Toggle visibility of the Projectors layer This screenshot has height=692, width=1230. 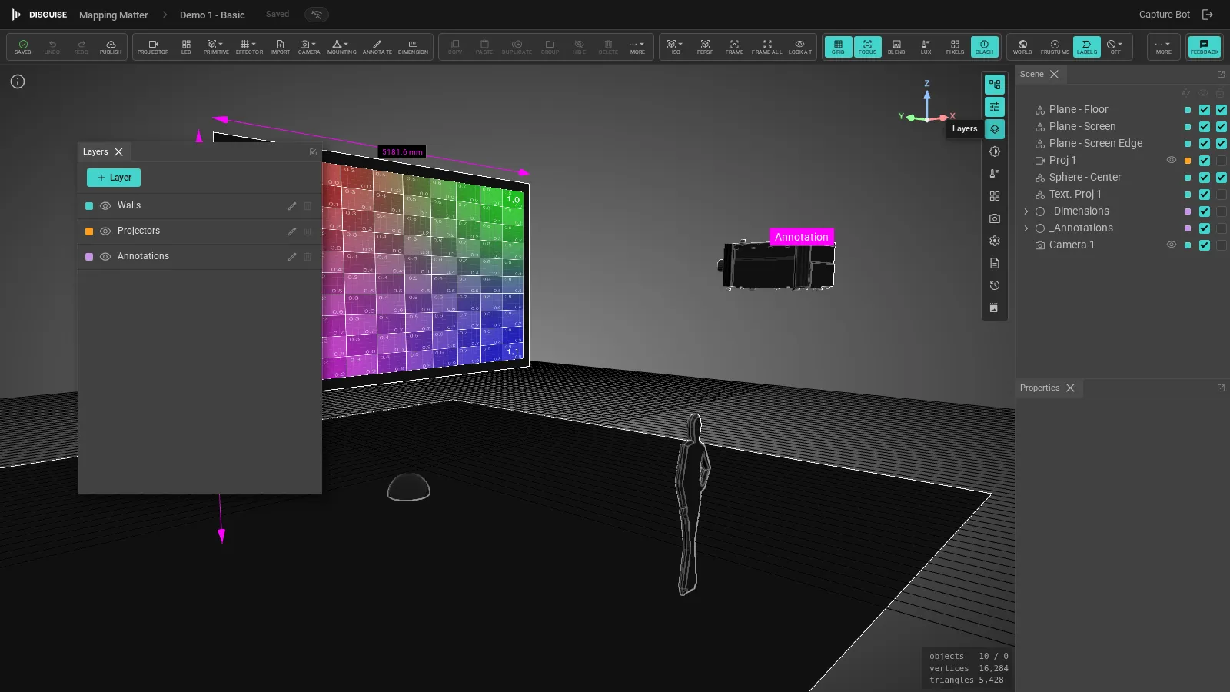(x=105, y=231)
